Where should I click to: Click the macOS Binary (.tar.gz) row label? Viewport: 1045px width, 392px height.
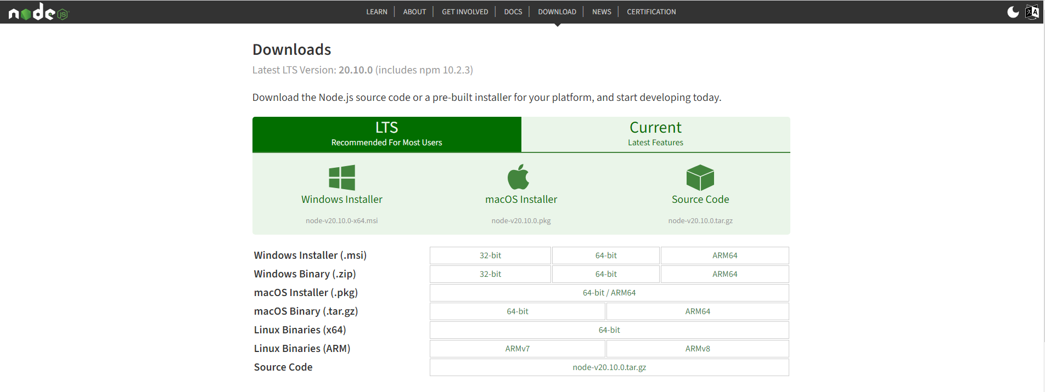pos(306,311)
